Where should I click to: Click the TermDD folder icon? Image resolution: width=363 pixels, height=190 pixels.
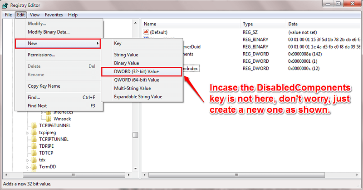34,167
